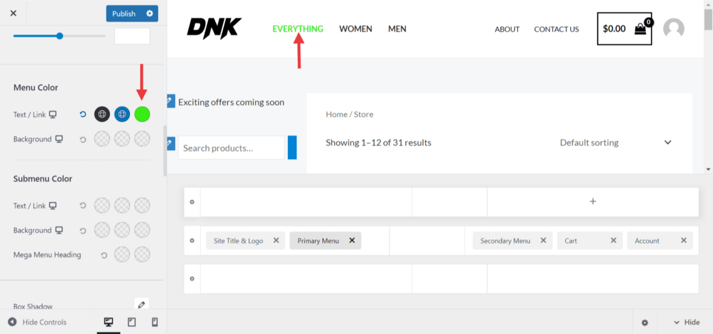Remove Primary Menu from header builder
713x334 pixels.
(351, 241)
